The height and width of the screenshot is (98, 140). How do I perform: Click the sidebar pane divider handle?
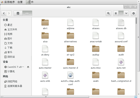tap(31, 58)
